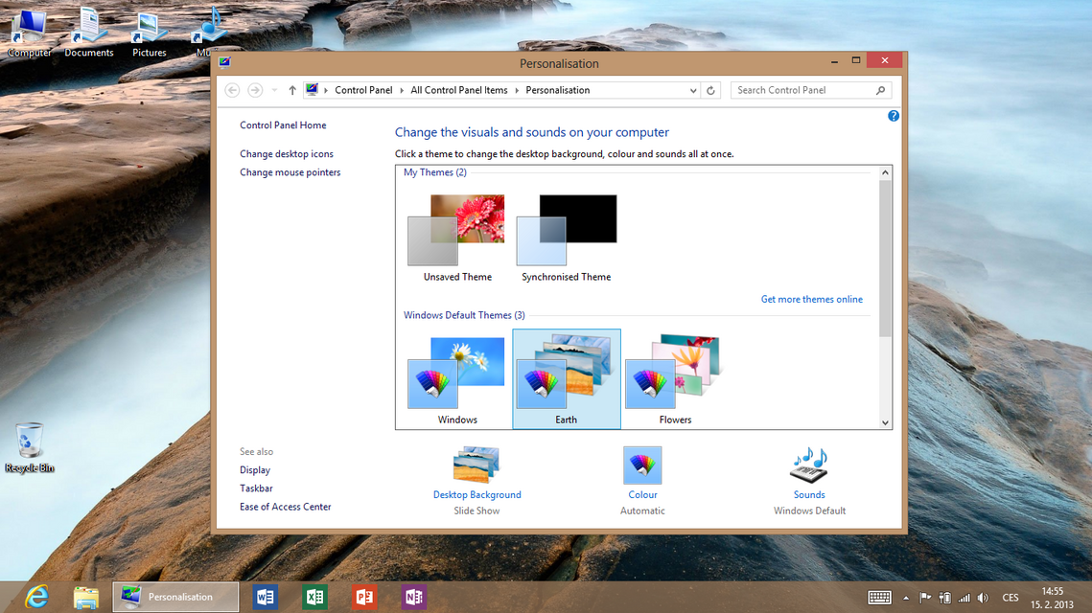
Task: Show hidden icons in the system tray
Action: click(x=905, y=596)
